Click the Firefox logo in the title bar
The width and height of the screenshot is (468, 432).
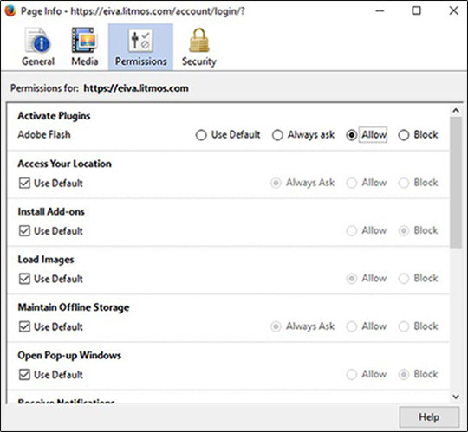click(x=10, y=11)
